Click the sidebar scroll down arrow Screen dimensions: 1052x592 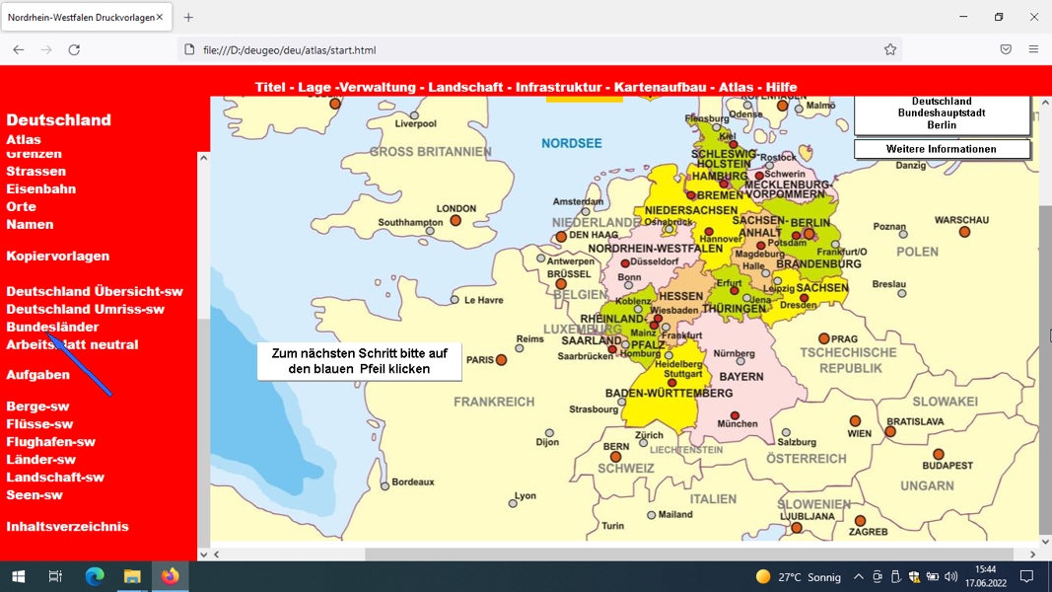pos(203,555)
